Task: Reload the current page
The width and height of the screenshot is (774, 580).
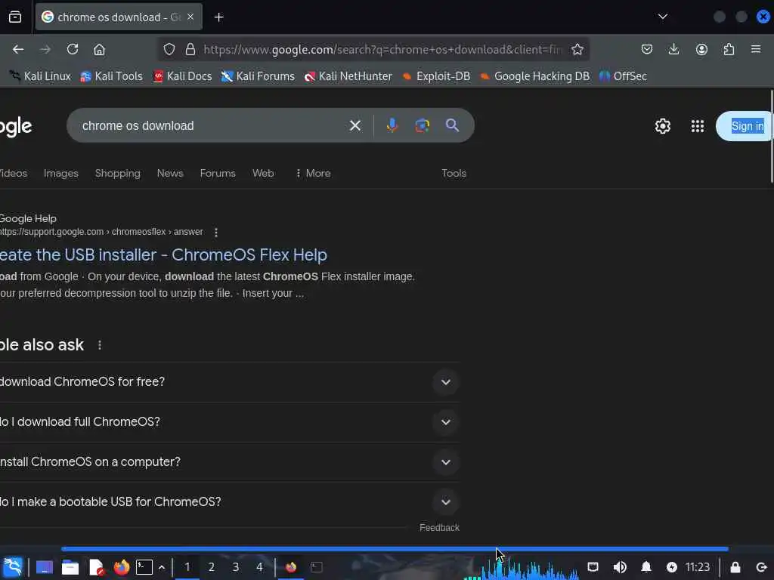Action: [x=73, y=49]
